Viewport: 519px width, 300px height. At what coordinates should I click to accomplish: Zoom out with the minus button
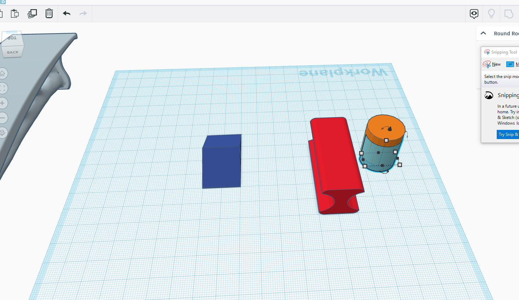pos(2,118)
